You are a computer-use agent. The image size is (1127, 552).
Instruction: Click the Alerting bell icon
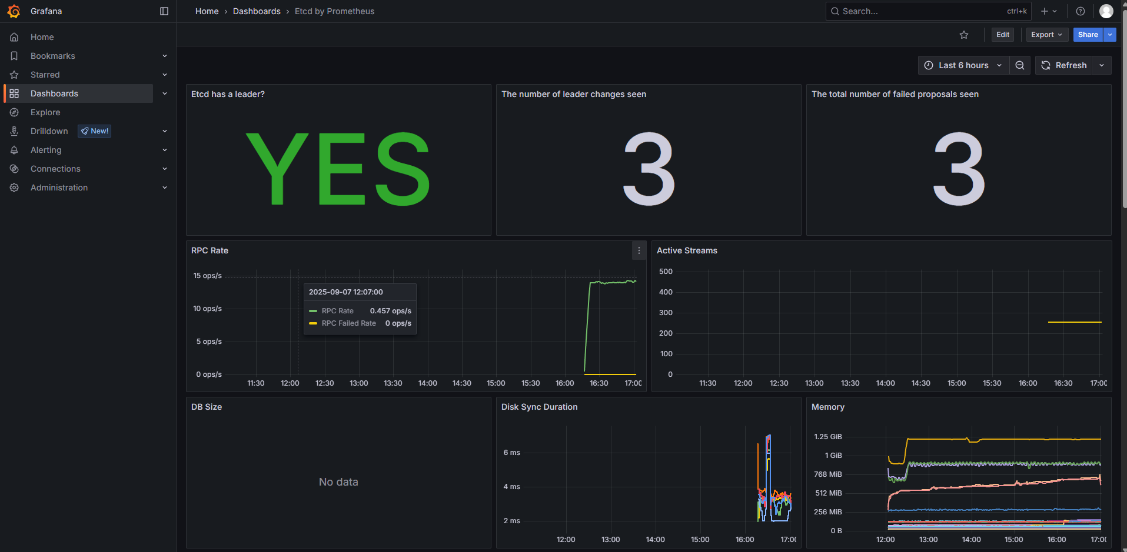tap(14, 150)
